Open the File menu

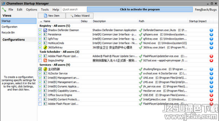tap(11, 10)
